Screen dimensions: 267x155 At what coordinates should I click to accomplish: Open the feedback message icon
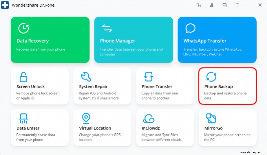pos(225,5)
